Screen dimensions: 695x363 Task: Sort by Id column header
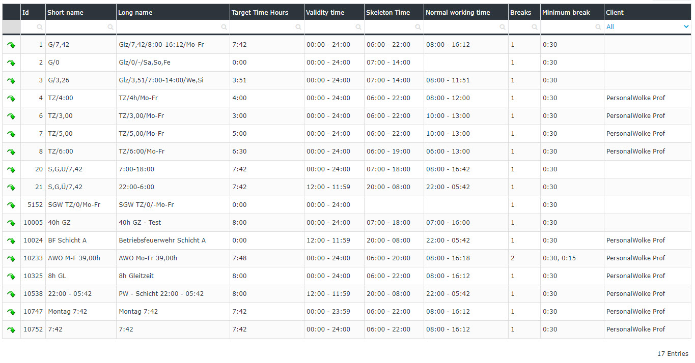33,12
